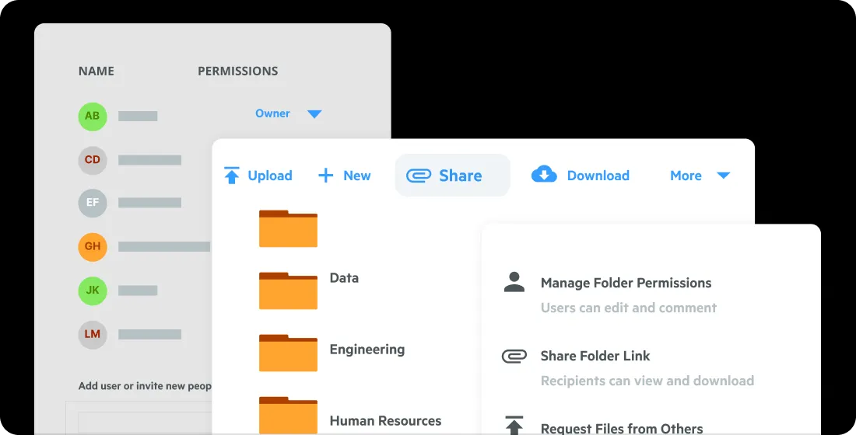The width and height of the screenshot is (856, 435).
Task: Click the Human Resources folder name
Action: point(385,421)
